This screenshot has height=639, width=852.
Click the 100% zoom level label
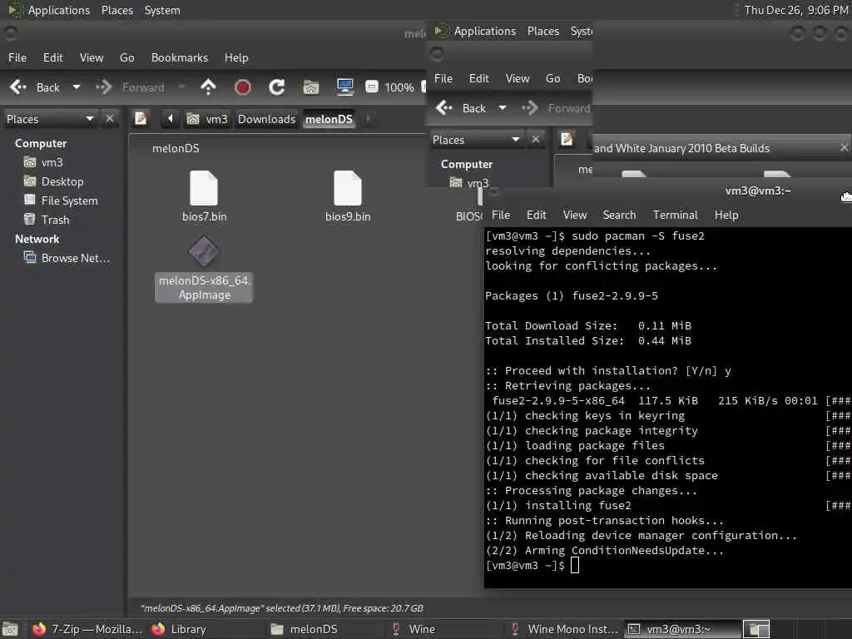click(399, 87)
